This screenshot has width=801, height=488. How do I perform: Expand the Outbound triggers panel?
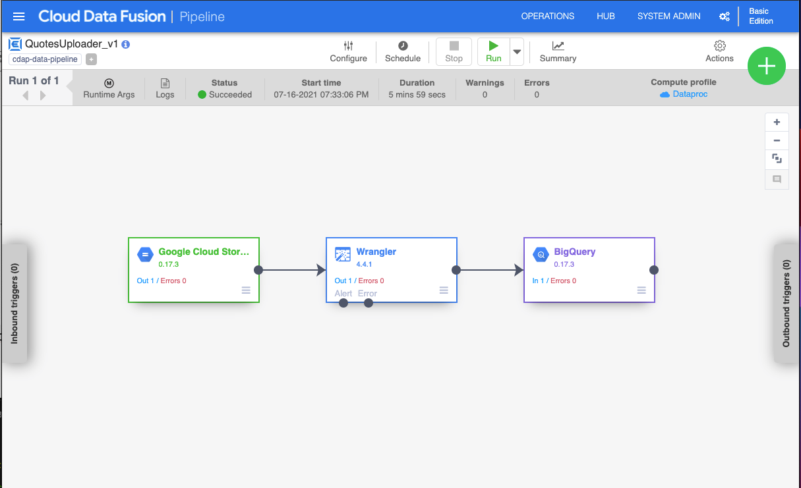click(786, 303)
